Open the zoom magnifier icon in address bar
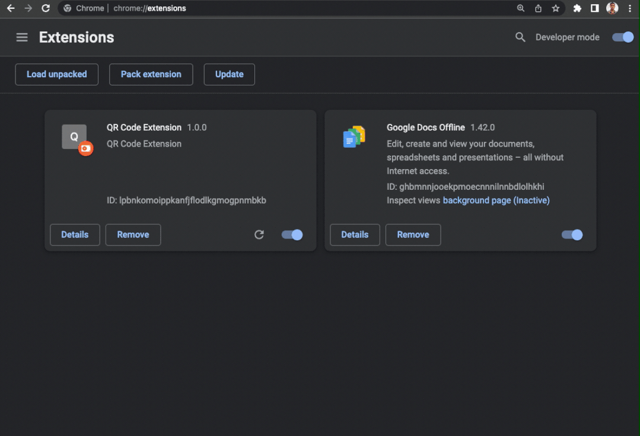 [x=520, y=8]
